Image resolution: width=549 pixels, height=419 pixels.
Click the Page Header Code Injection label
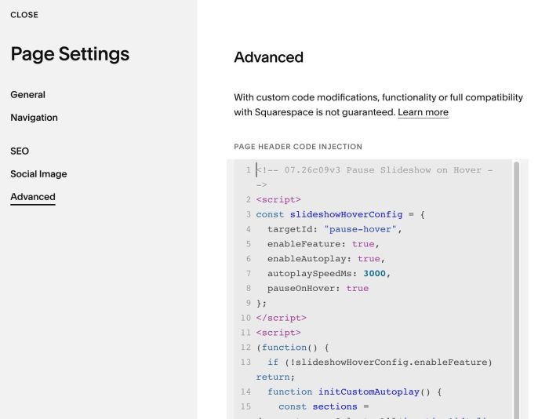tap(298, 147)
